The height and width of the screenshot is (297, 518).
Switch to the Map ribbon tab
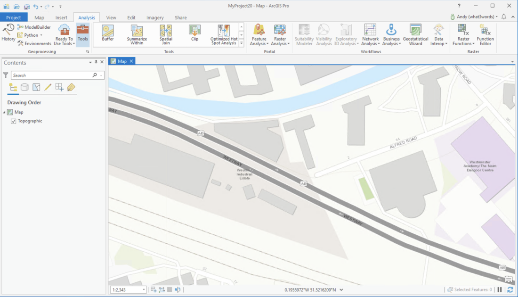pos(39,17)
